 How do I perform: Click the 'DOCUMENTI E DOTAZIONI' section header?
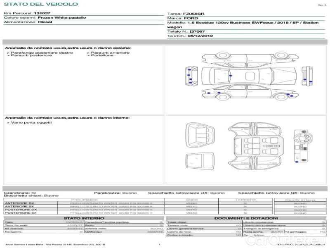(246, 218)
